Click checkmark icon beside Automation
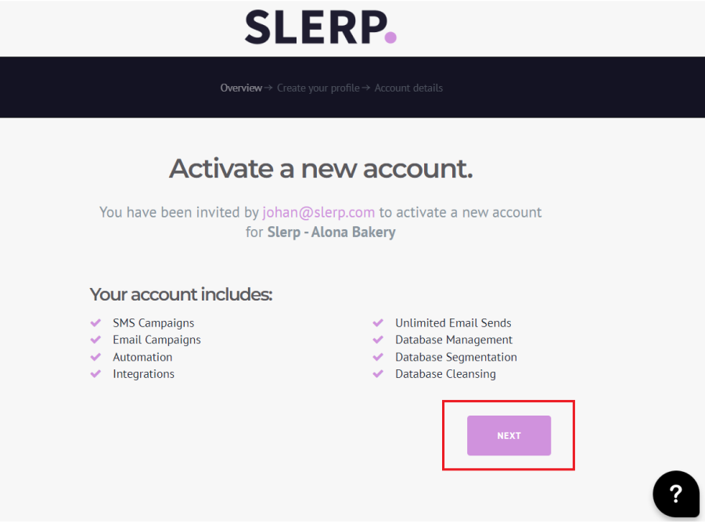 point(95,357)
